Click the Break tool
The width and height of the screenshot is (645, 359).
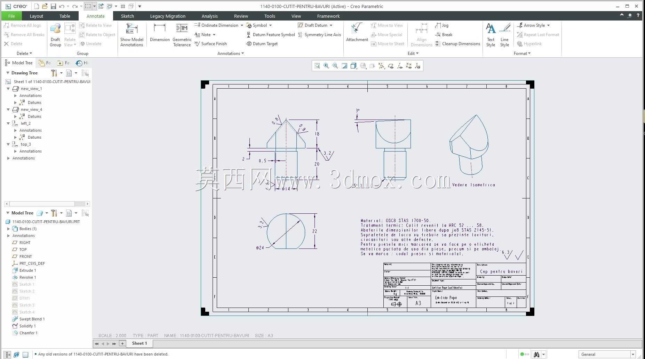(444, 35)
